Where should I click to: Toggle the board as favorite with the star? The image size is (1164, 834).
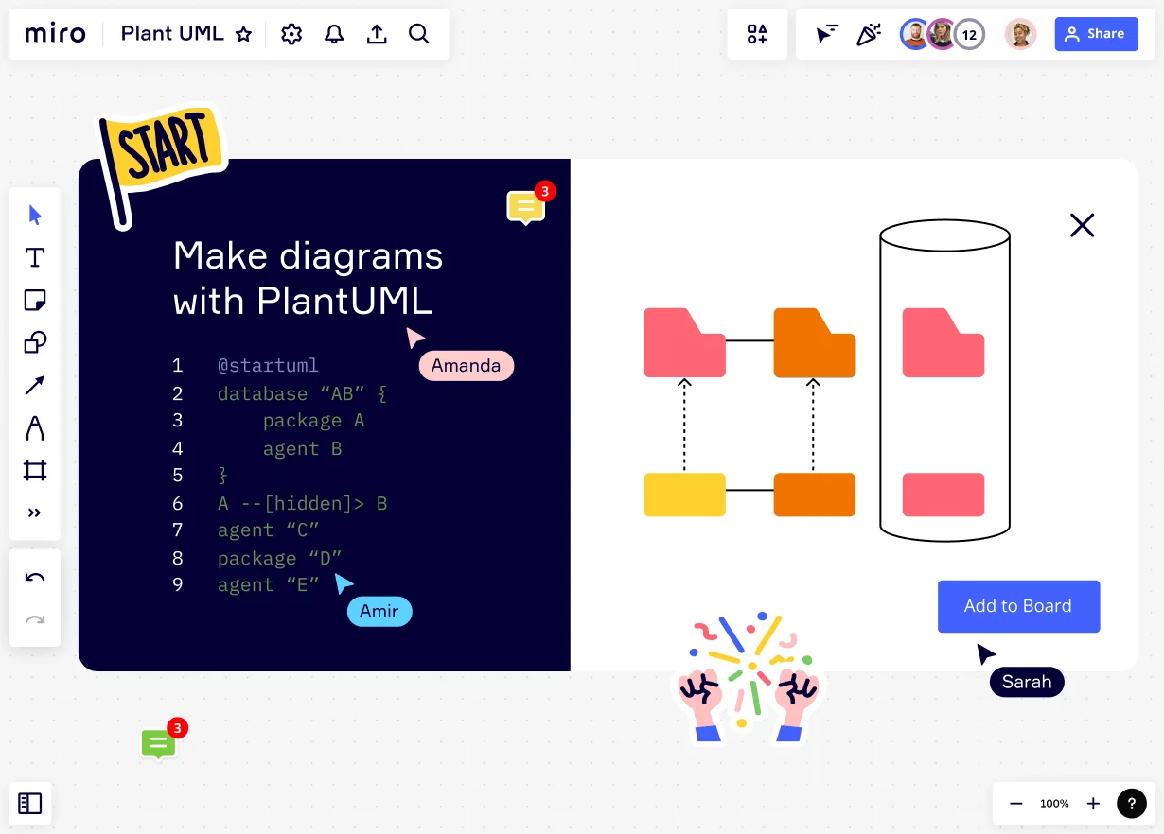(x=244, y=34)
